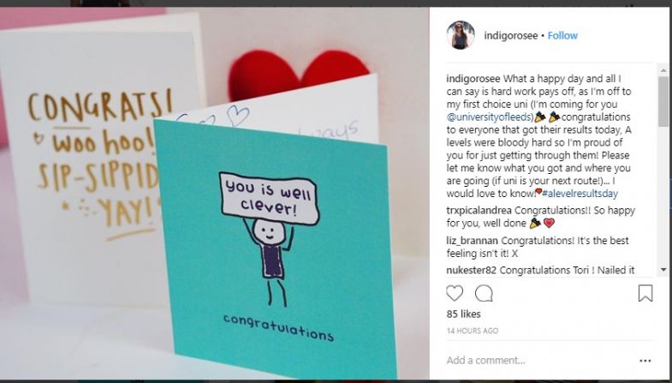
Task: Click indigorosee profile picture
Action: 461,35
